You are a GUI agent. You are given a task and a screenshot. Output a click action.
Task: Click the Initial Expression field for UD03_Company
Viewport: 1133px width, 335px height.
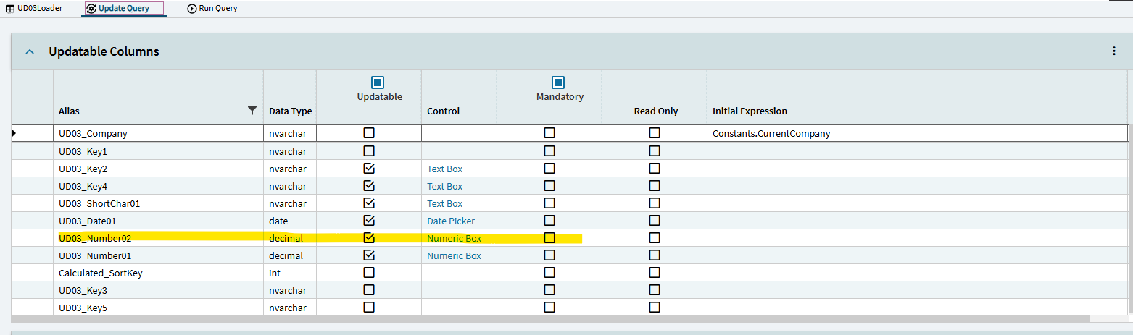pyautogui.click(x=917, y=133)
